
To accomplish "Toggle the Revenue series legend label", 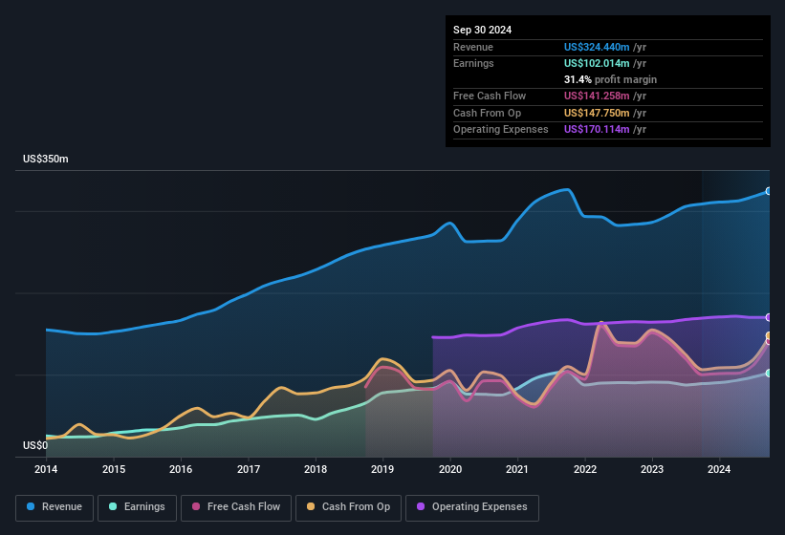I will (x=61, y=506).
